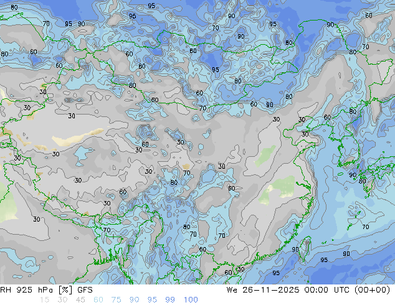The image size is (395, 305).
Task: Click the "00:00 UTC" time text
Action: [327, 290]
